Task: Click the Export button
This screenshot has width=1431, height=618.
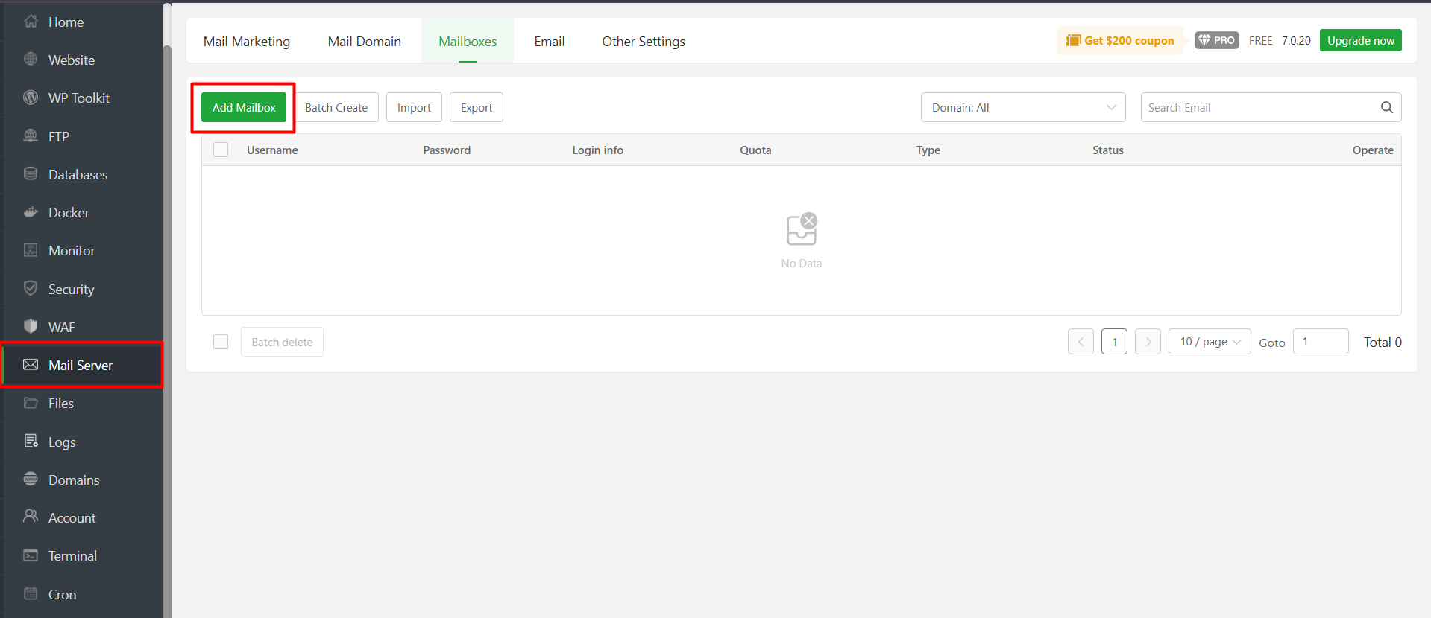Action: coord(477,107)
